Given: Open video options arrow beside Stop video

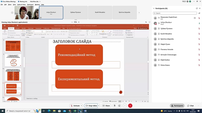Looking at the screenshot, I should click(99, 106).
